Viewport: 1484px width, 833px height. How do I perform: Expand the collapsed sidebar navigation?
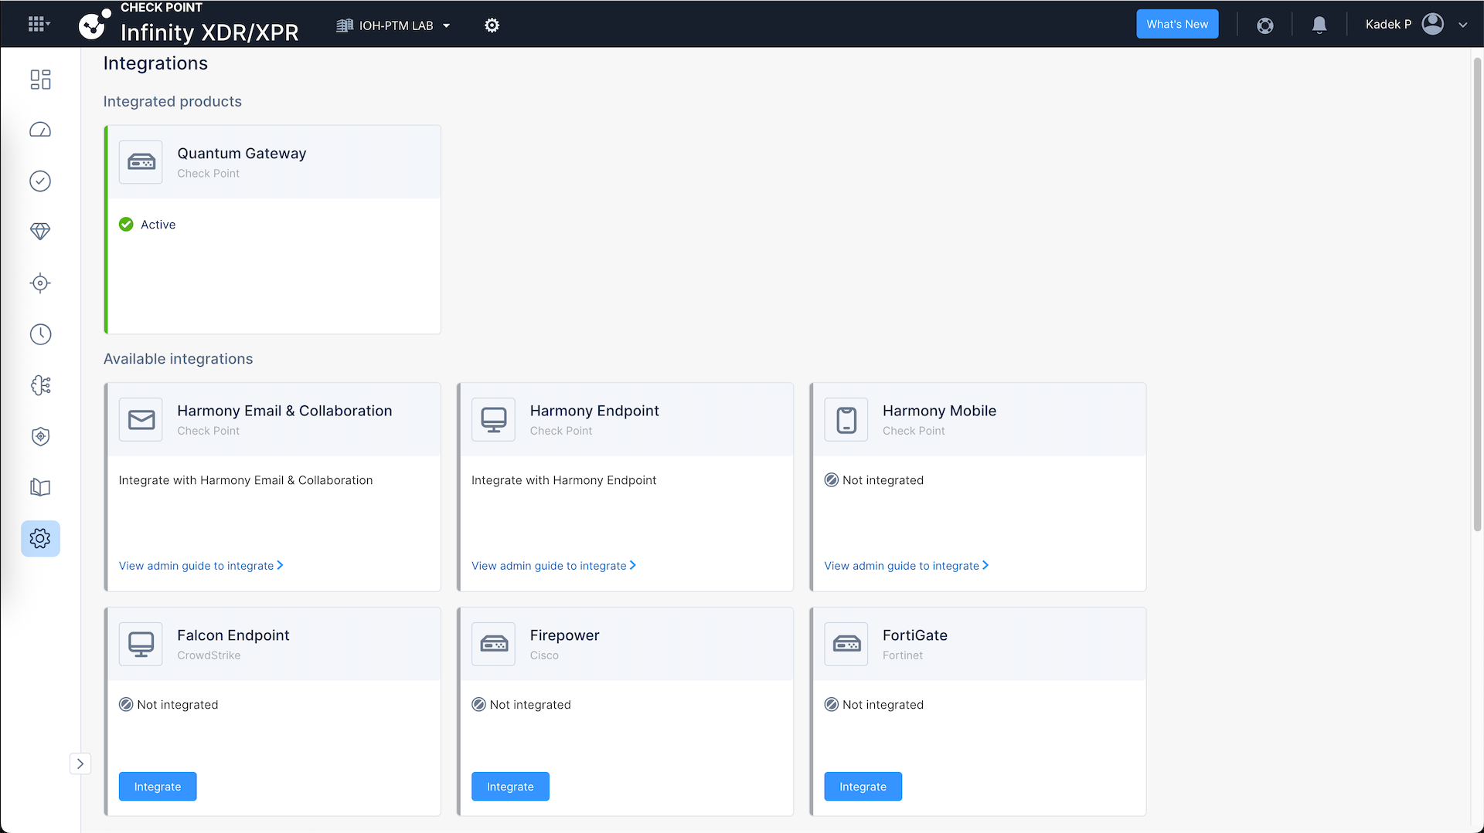[80, 764]
